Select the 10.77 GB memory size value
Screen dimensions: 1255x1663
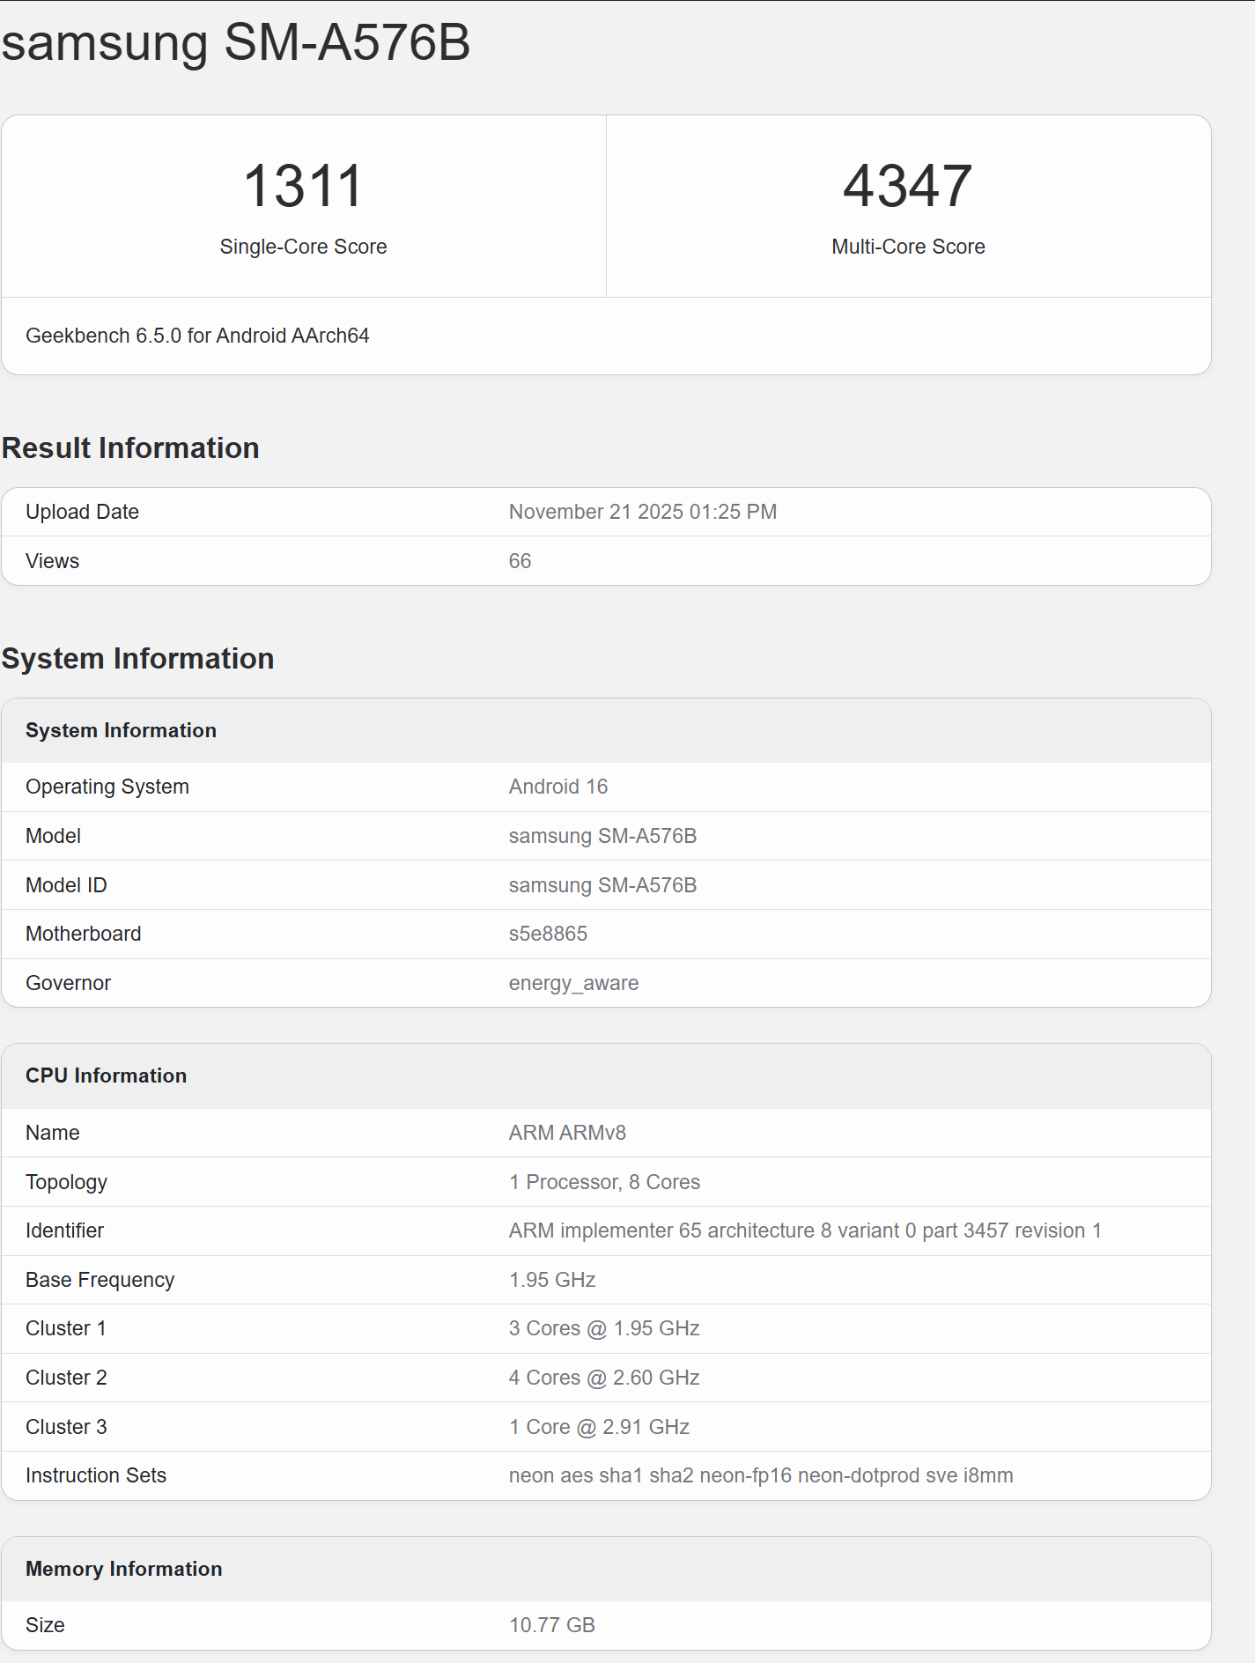pos(551,1625)
